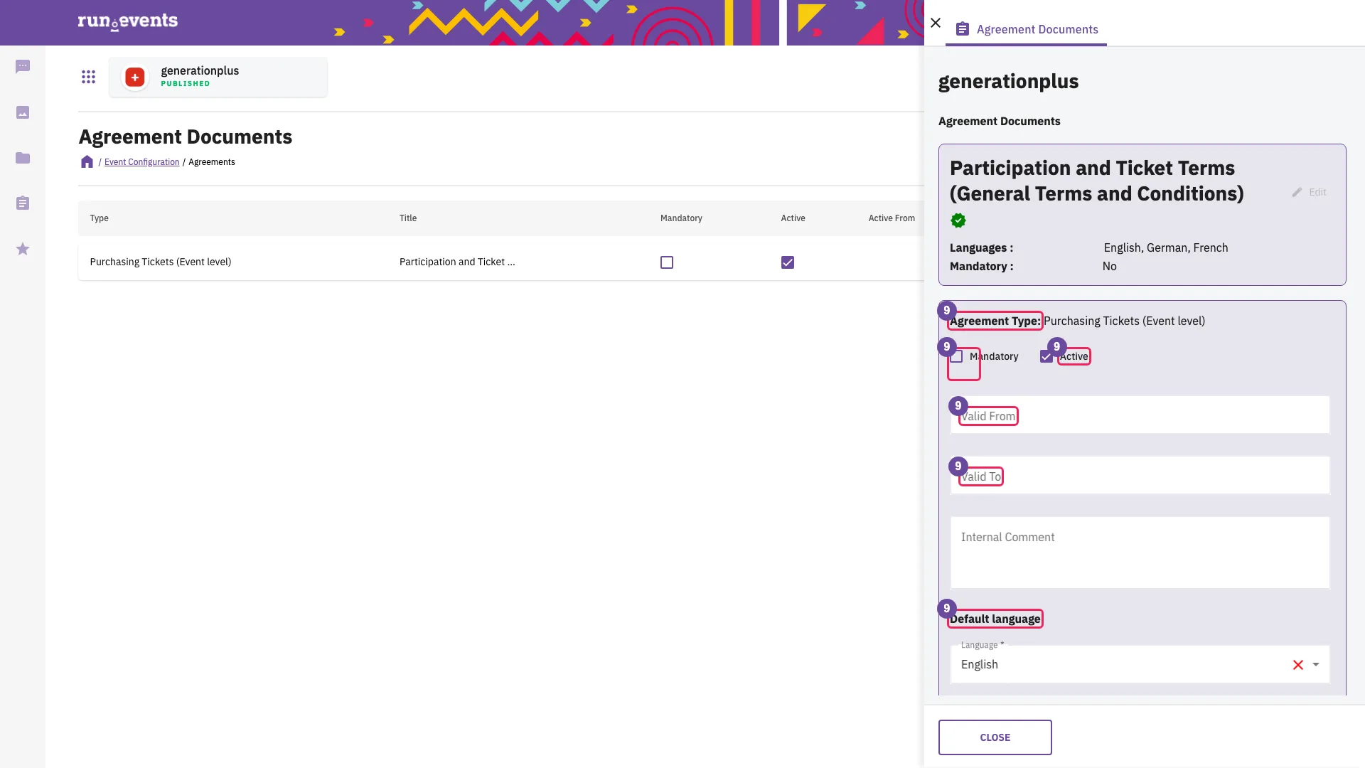Click the CLOSE button
1365x768 pixels.
995,737
